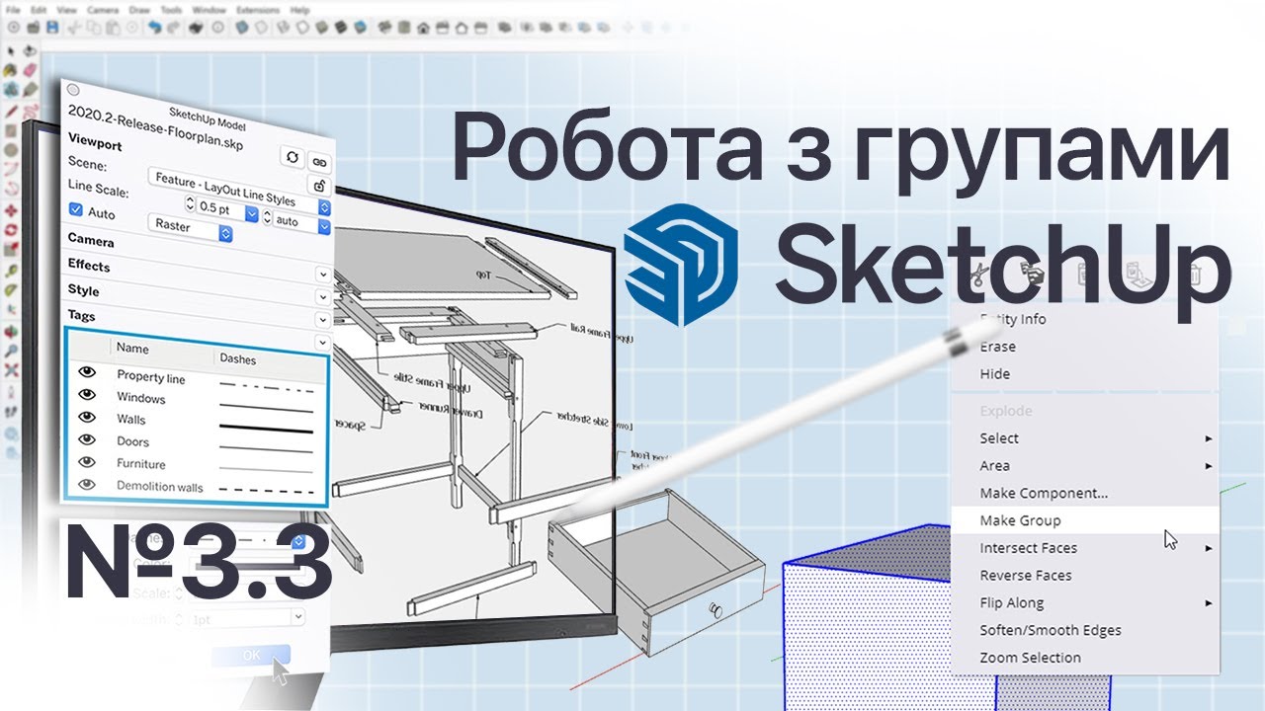Image resolution: width=1265 pixels, height=711 pixels.
Task: Select the Rotate tool red circle arrows
Action: [x=11, y=229]
